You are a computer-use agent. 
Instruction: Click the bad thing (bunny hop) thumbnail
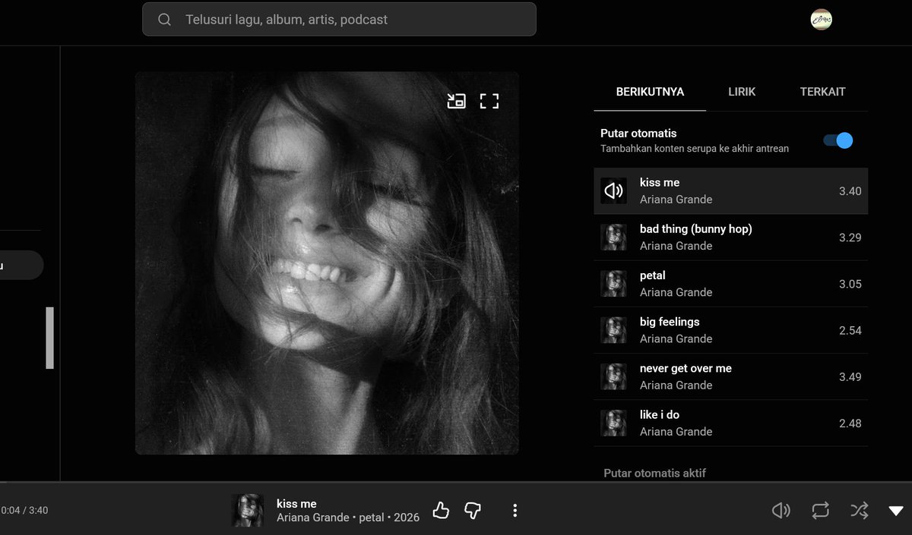[x=613, y=238]
